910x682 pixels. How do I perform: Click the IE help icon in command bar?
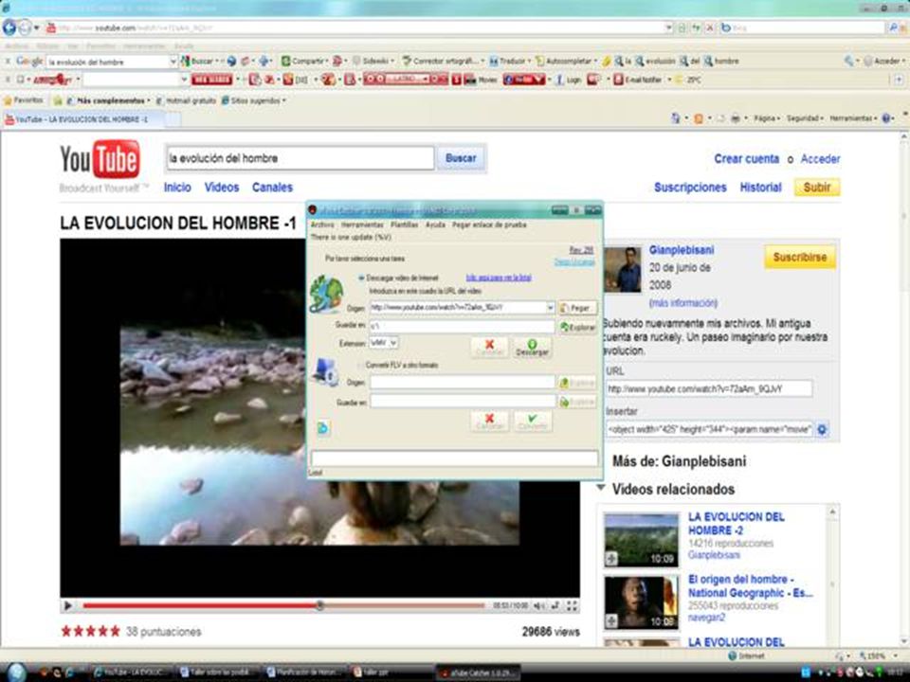click(x=887, y=118)
